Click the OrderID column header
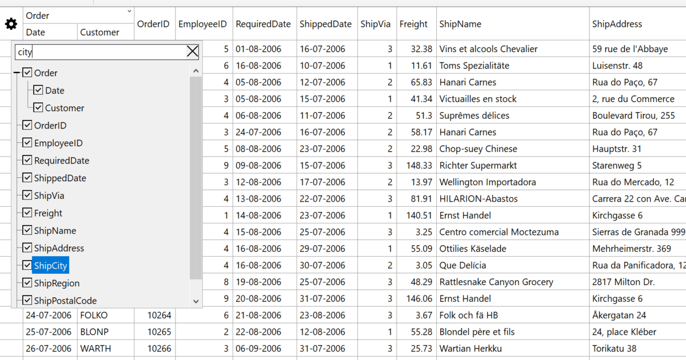 pyautogui.click(x=154, y=24)
